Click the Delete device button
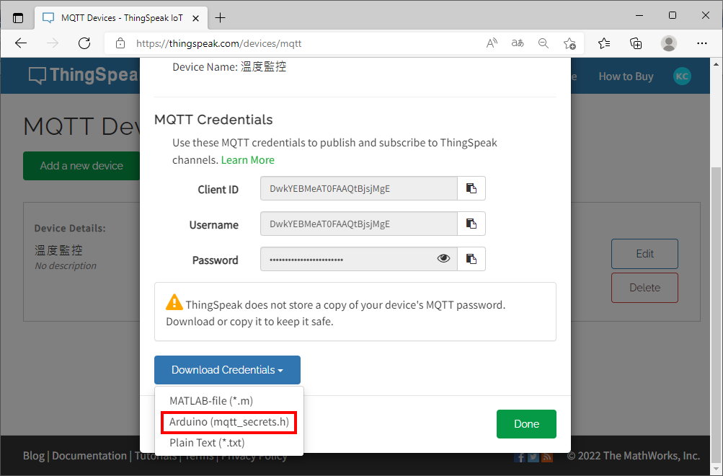The width and height of the screenshot is (723, 476). 644,288
